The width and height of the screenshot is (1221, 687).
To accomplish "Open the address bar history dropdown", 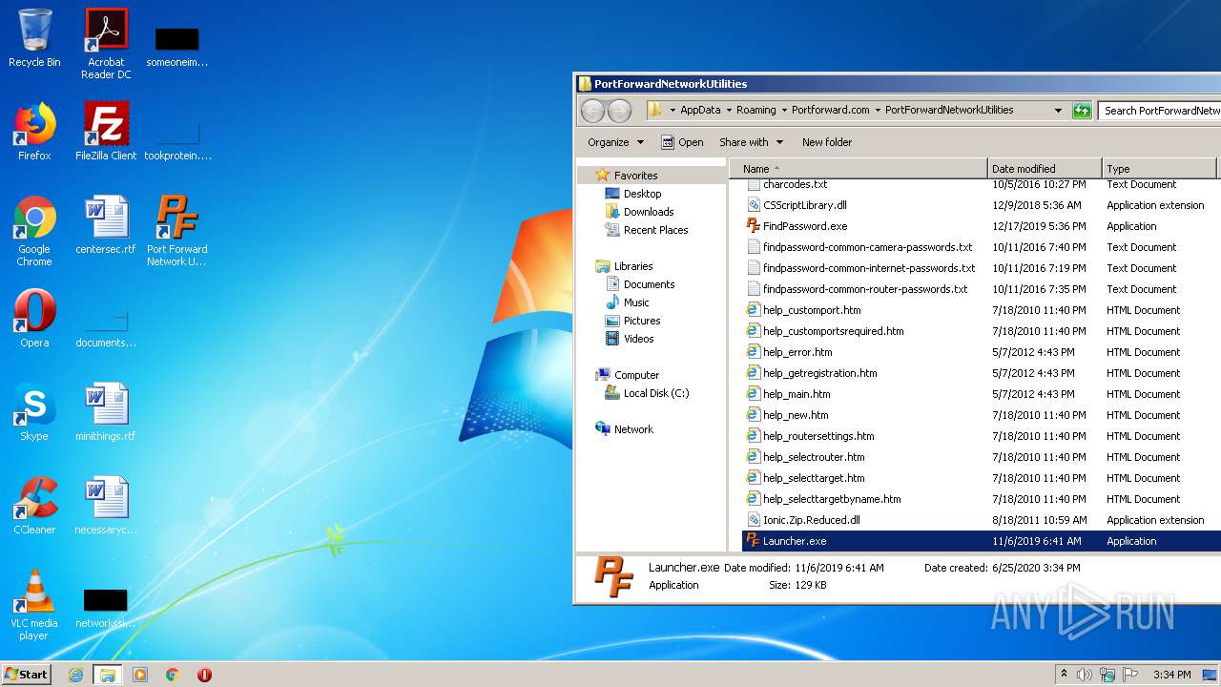I will click(x=1058, y=111).
